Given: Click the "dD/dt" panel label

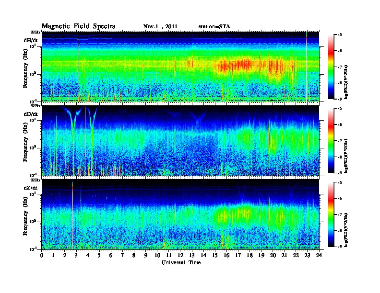Looking at the screenshot, I should pos(31,114).
